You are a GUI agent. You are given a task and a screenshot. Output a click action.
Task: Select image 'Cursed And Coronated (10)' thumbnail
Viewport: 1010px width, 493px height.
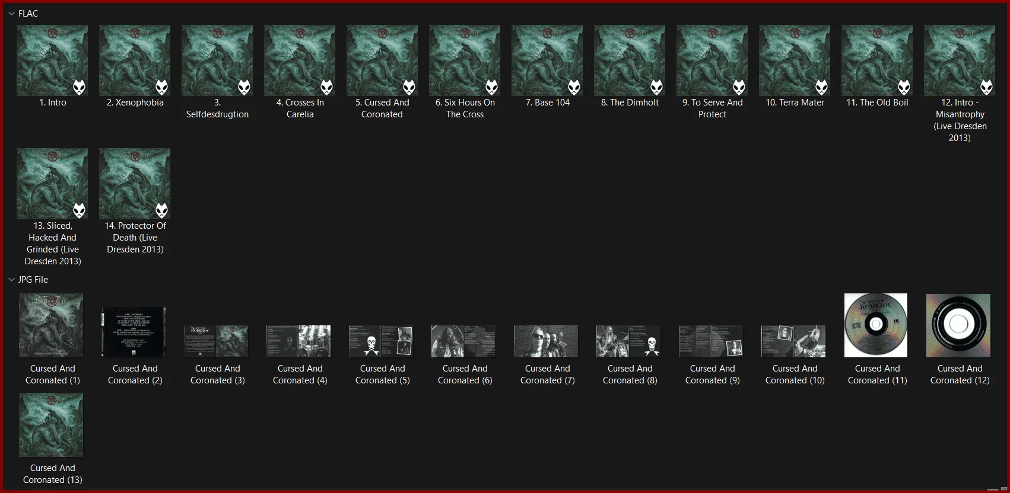coord(793,341)
